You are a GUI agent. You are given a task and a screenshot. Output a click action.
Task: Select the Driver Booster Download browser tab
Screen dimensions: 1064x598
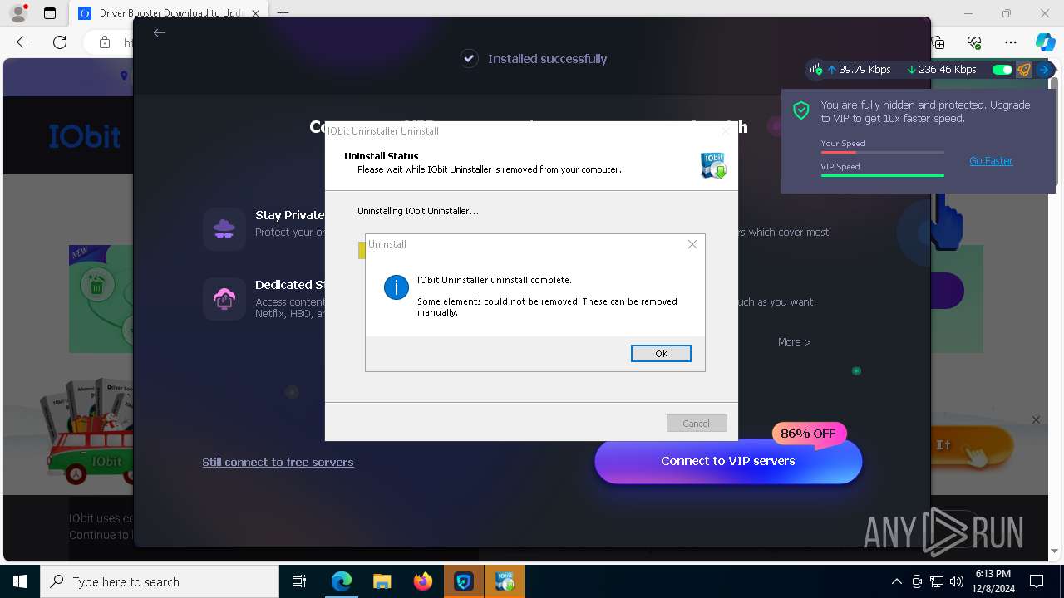coord(169,13)
